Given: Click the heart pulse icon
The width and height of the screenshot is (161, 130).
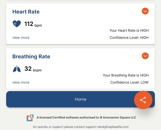Looking at the screenshot, I should click(x=17, y=24).
